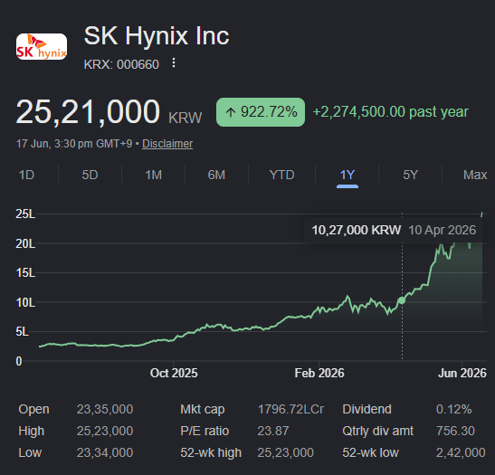Screen dimensions: 495x475
Task: Click the Oct 2025 axis label
Action: click(174, 373)
